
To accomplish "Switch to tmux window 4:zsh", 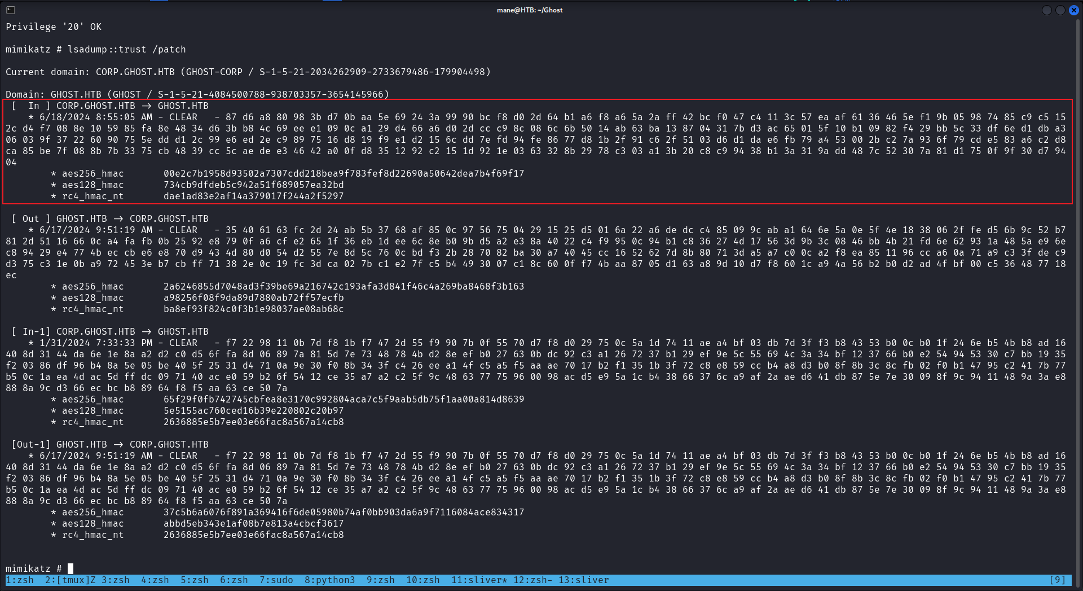I will click(x=155, y=580).
